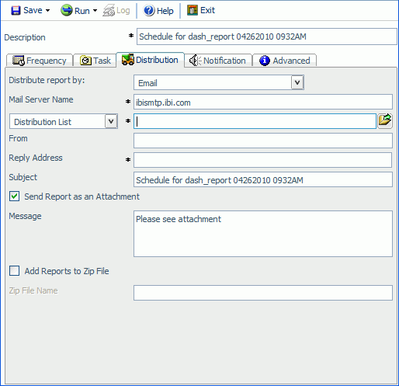Open the Run options dropdown arrow
Screen dimensions: 399x386
(95, 11)
